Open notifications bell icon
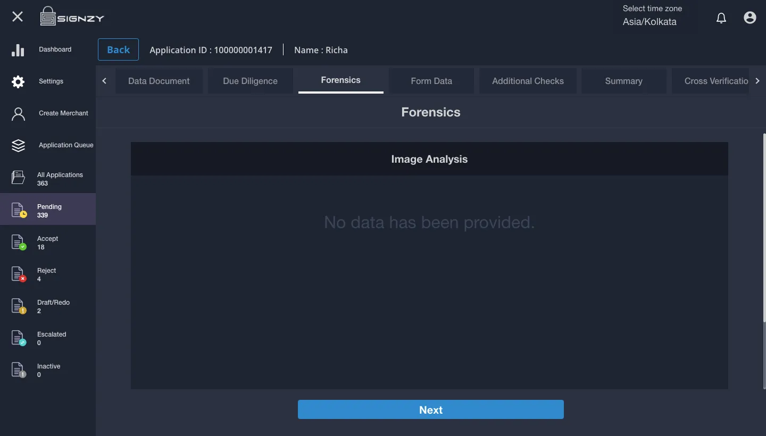Screen dimensions: 766x436 tap(721, 18)
